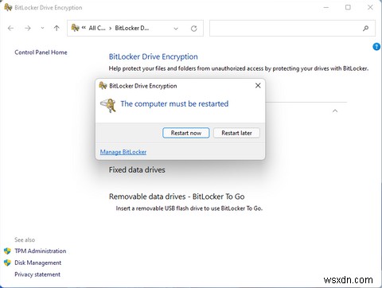This screenshot has height=288, width=382.
Task: Click the search magnifier icon
Action: coord(365,28)
